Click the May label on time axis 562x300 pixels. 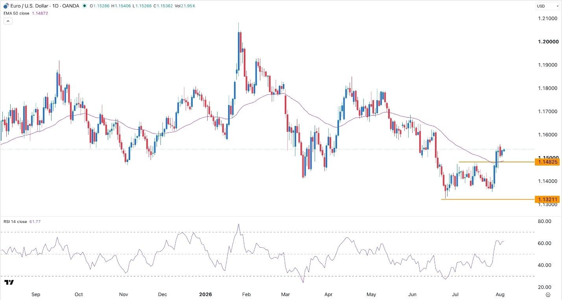pyautogui.click(x=371, y=294)
